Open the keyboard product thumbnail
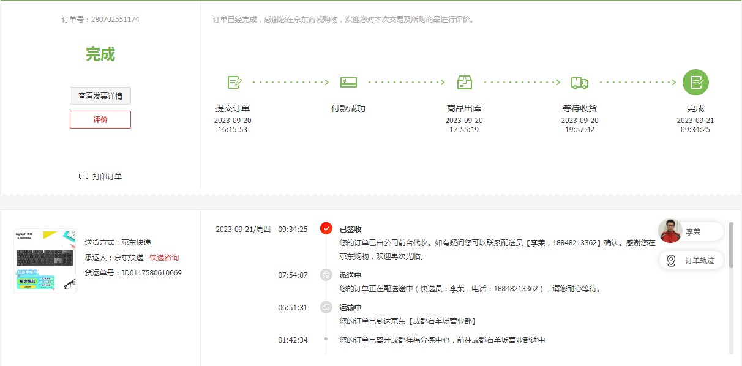This screenshot has width=742, height=366. point(46,261)
